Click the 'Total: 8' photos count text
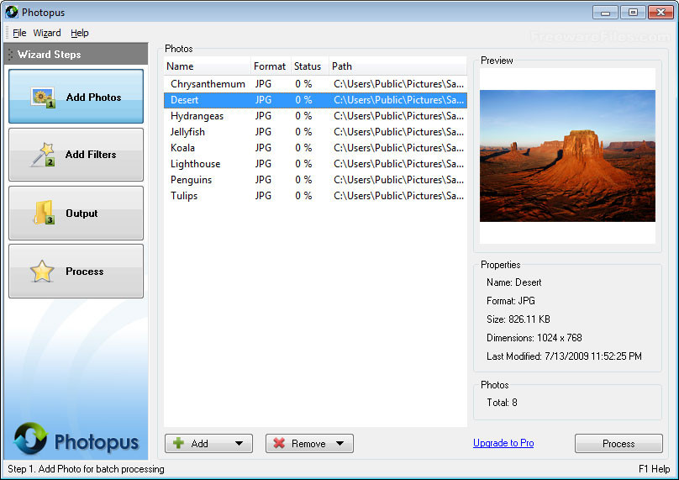 point(502,403)
